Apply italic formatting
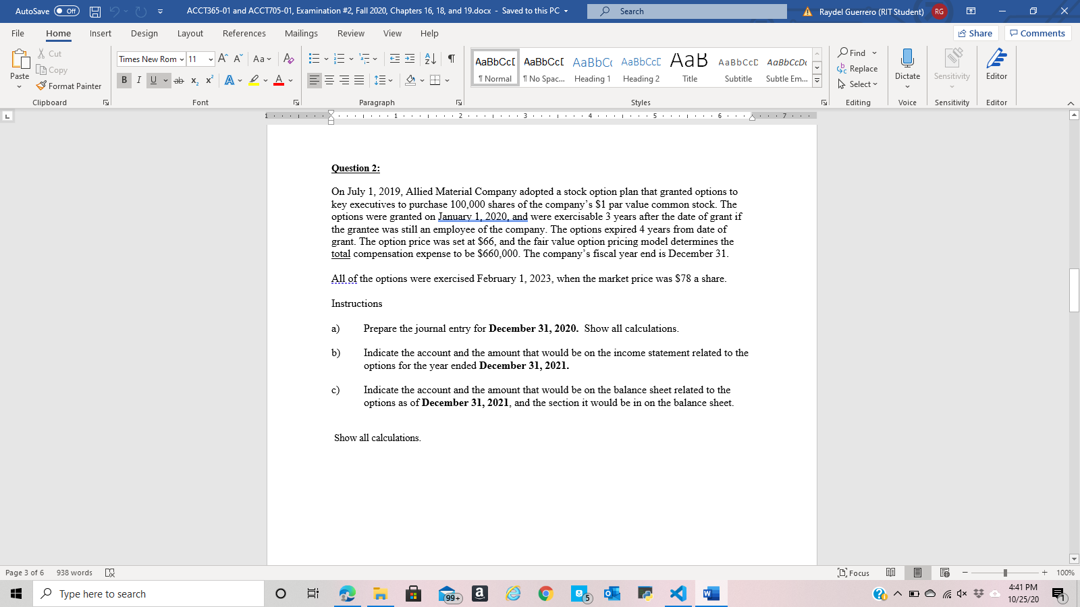The image size is (1080, 607). coord(138,80)
